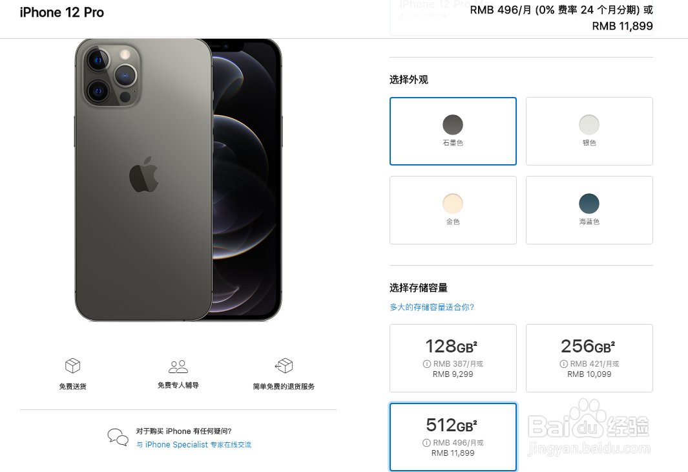This screenshot has width=688, height=472.
Task: Select the 128GB storage option
Action: coord(453,358)
